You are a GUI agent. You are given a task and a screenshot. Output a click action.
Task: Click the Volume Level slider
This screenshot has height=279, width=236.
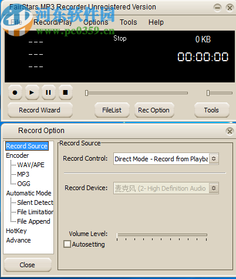point(161,236)
